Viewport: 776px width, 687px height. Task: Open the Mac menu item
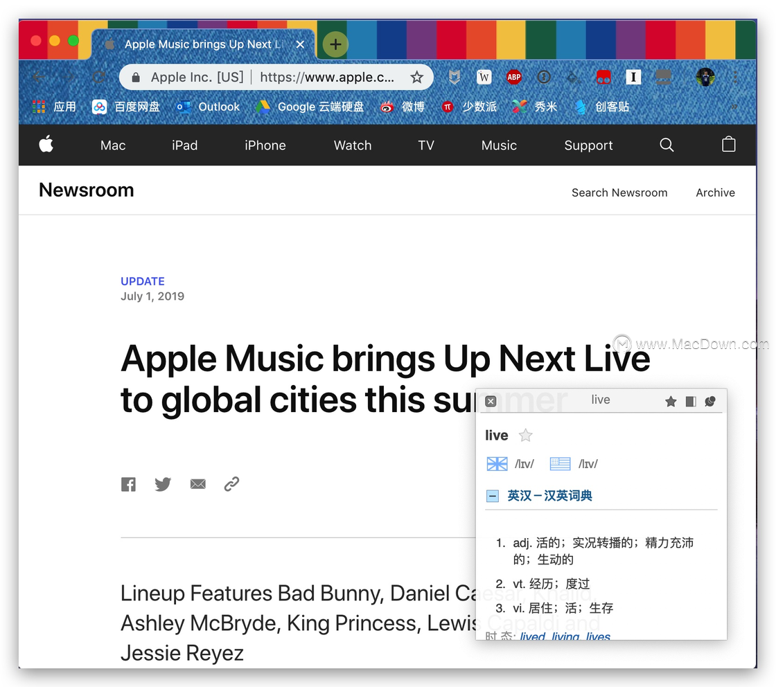[113, 145]
